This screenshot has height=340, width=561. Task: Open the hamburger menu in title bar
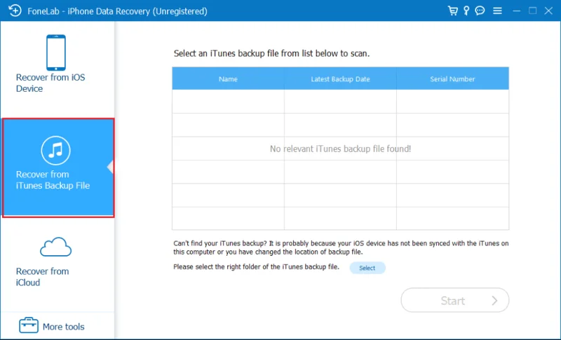click(497, 11)
